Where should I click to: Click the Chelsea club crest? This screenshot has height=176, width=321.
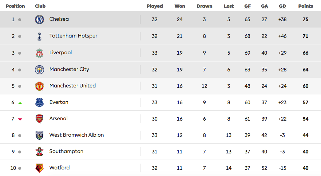point(39,20)
